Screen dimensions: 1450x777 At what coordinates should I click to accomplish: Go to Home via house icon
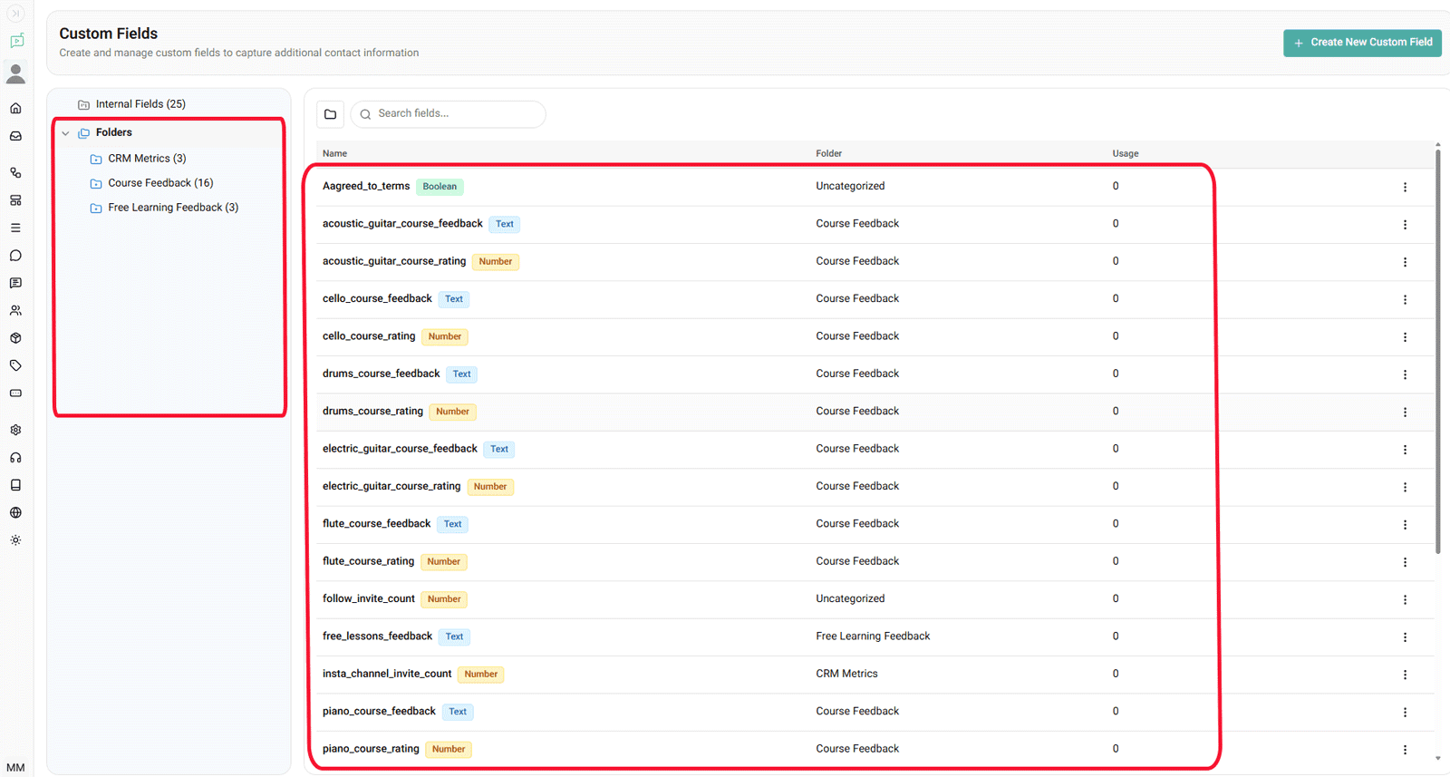pos(15,109)
